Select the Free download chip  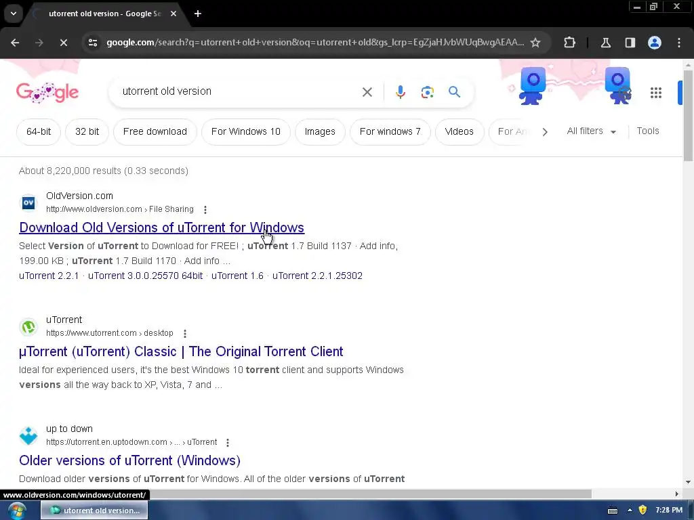coord(155,132)
